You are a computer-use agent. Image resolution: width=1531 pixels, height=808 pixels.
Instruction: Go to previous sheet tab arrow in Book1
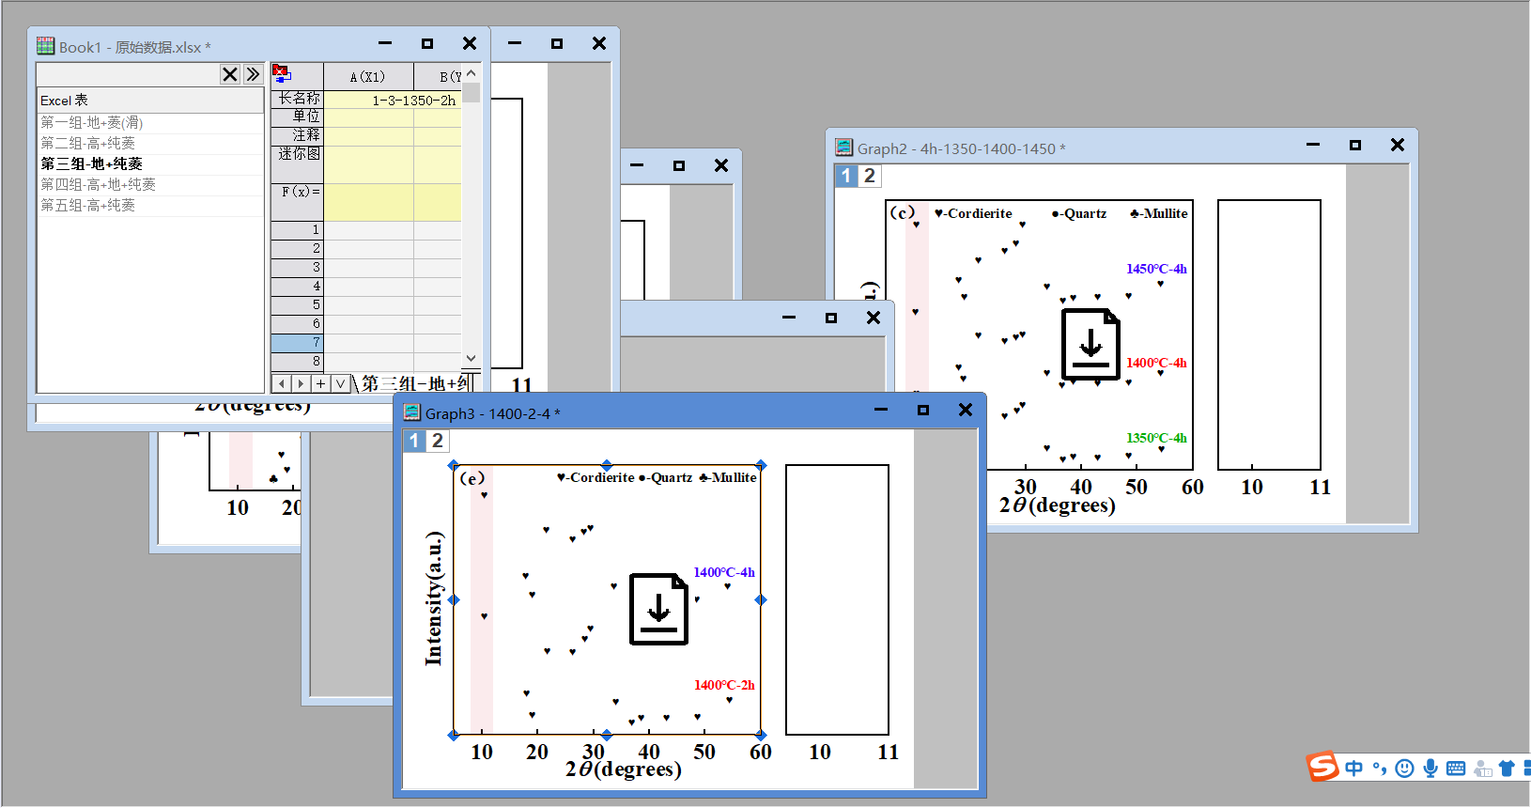tap(281, 383)
